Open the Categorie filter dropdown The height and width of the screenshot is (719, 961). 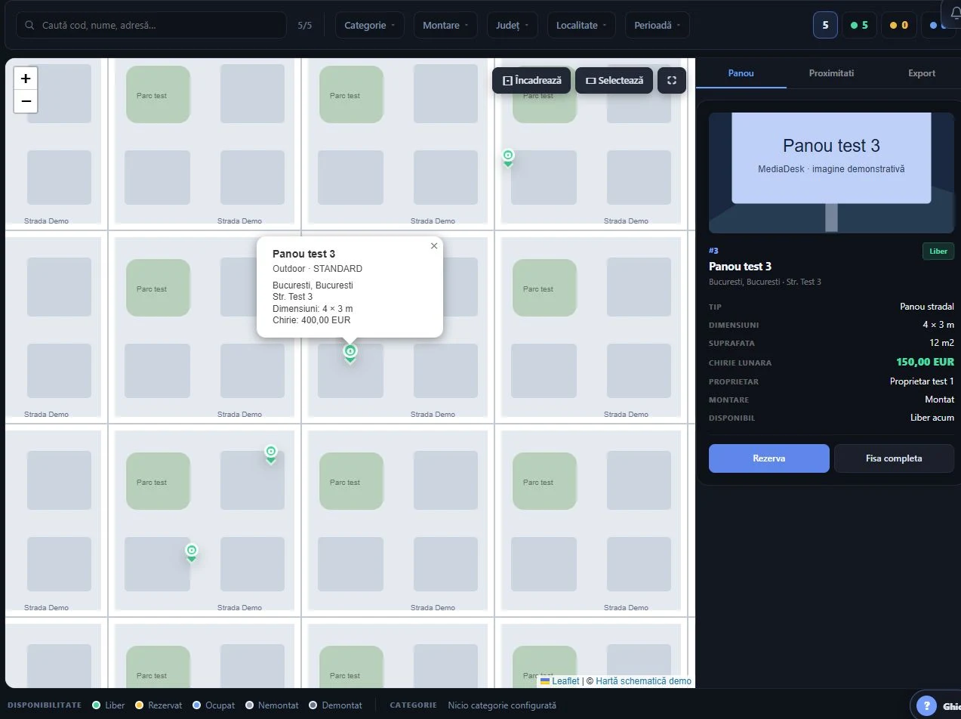(370, 25)
